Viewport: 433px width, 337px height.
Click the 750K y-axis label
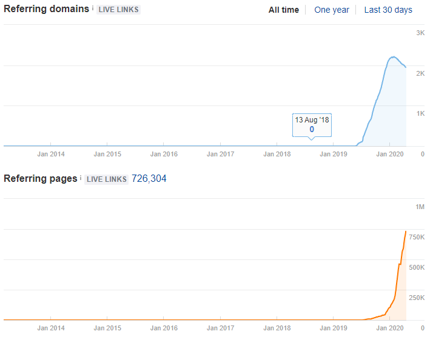click(x=416, y=237)
